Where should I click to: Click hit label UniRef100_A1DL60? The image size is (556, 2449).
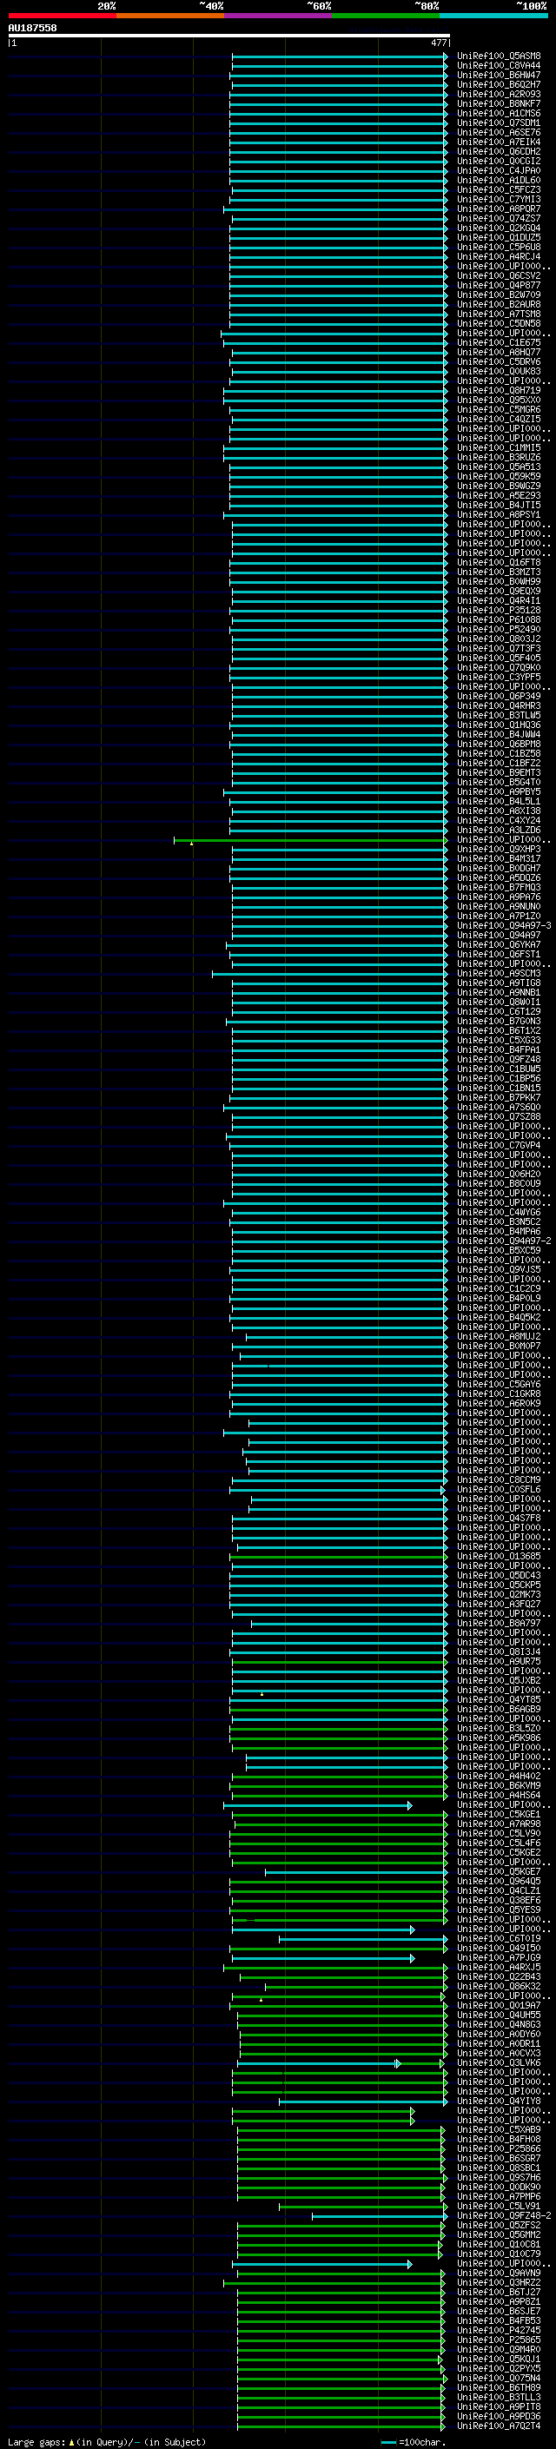point(499,180)
